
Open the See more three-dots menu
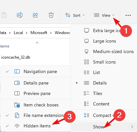tap(128, 15)
